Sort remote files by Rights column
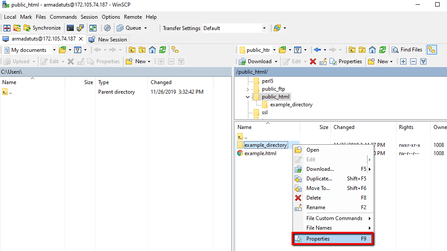Screen dimensions: 447x251 point(413,127)
